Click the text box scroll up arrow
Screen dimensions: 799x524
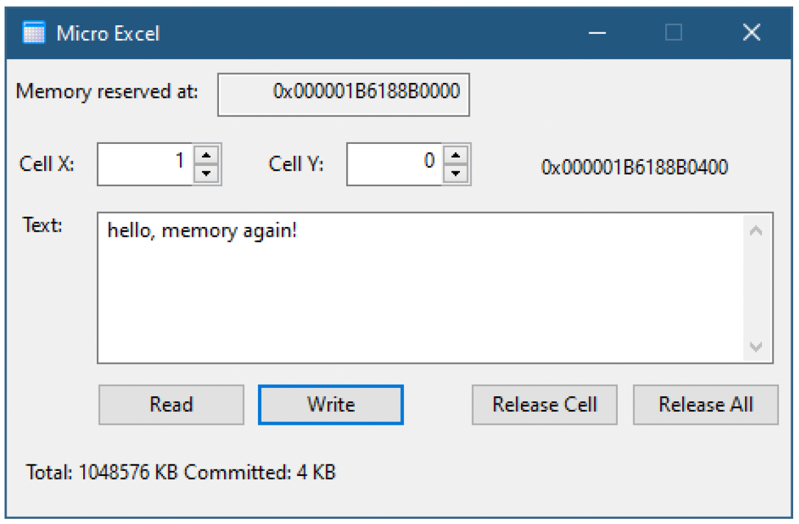(756, 230)
